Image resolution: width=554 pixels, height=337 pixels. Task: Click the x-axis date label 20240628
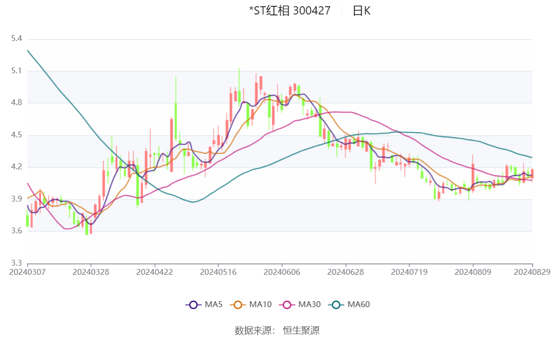point(345,272)
